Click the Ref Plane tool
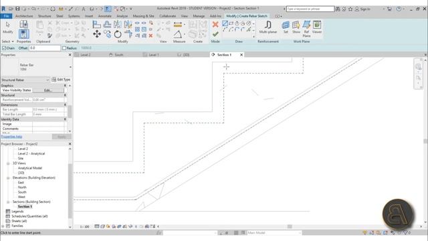 306,29
